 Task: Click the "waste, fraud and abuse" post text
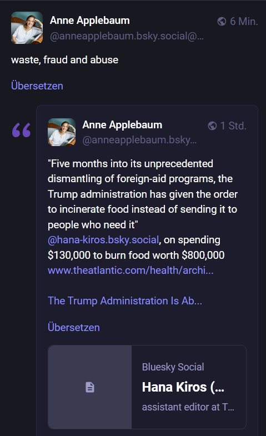pos(65,60)
